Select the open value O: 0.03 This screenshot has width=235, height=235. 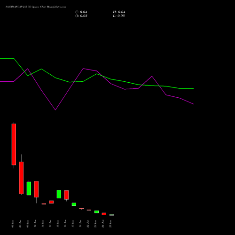pos(81,16)
